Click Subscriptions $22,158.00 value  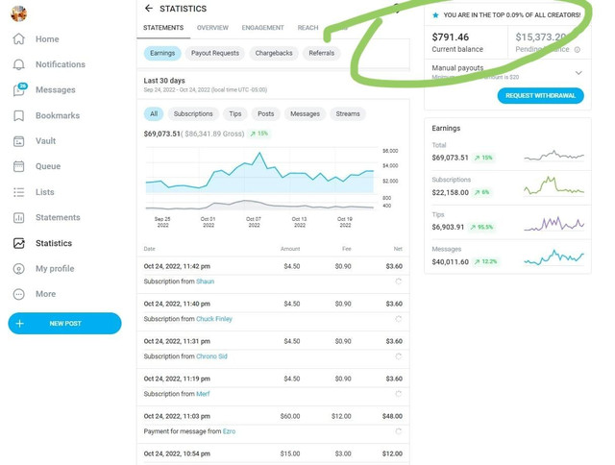(451, 192)
